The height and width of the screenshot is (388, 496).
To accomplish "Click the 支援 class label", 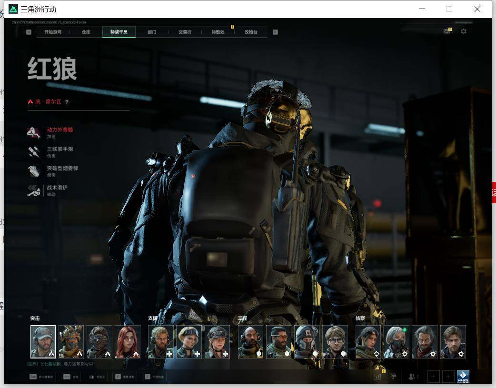I will point(153,318).
